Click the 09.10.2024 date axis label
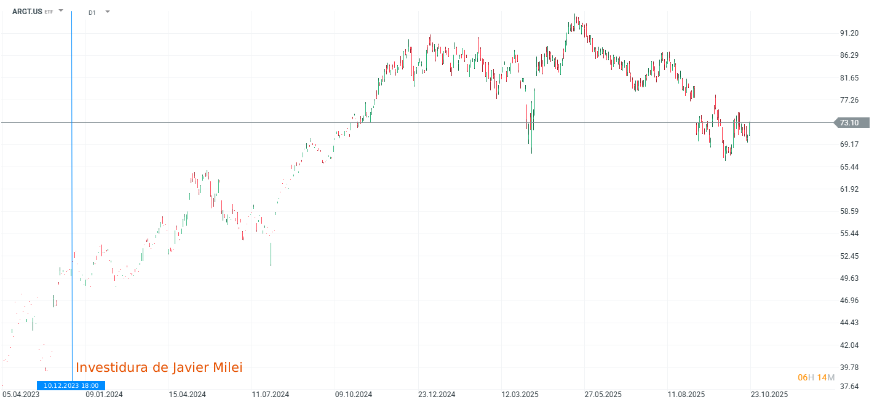 [353, 393]
